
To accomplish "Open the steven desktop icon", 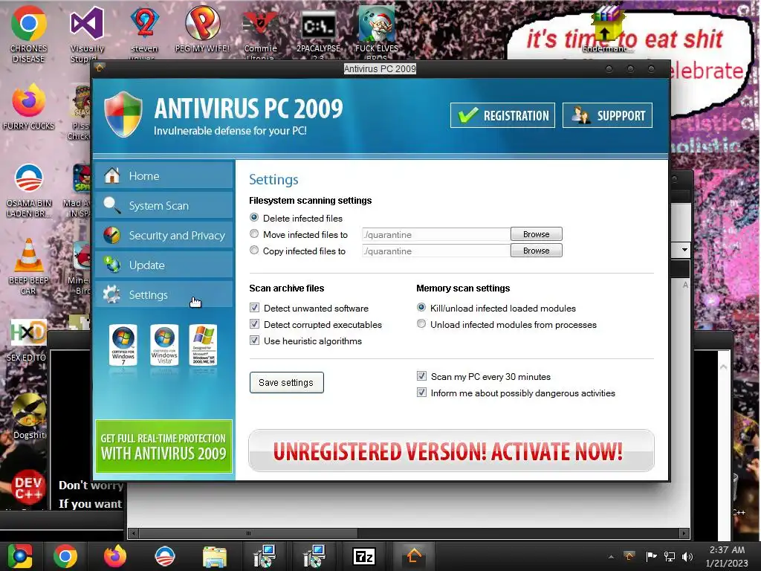I will click(144, 31).
